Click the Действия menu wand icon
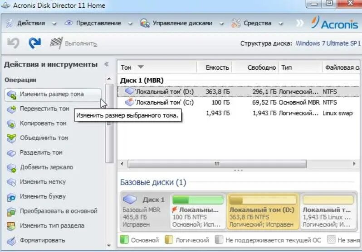This screenshot has height=252, width=362. (10, 23)
